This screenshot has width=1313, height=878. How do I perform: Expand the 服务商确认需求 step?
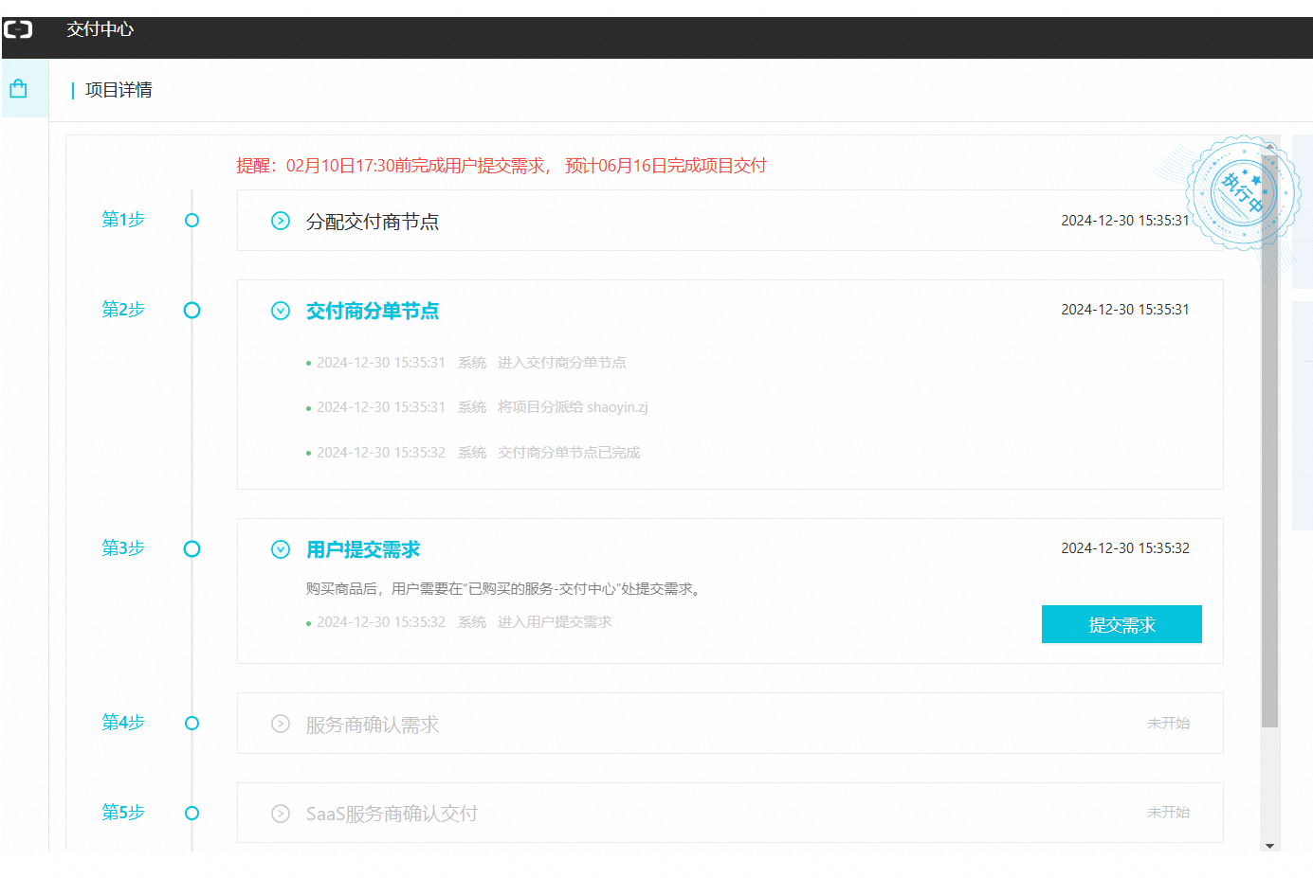click(281, 724)
